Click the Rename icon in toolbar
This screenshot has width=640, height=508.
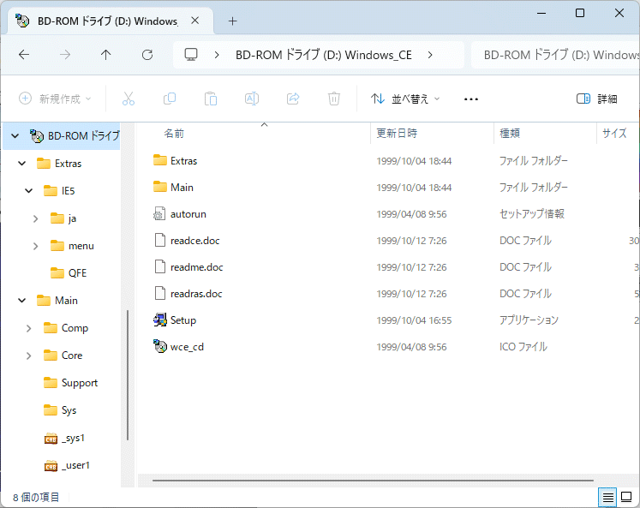click(252, 99)
